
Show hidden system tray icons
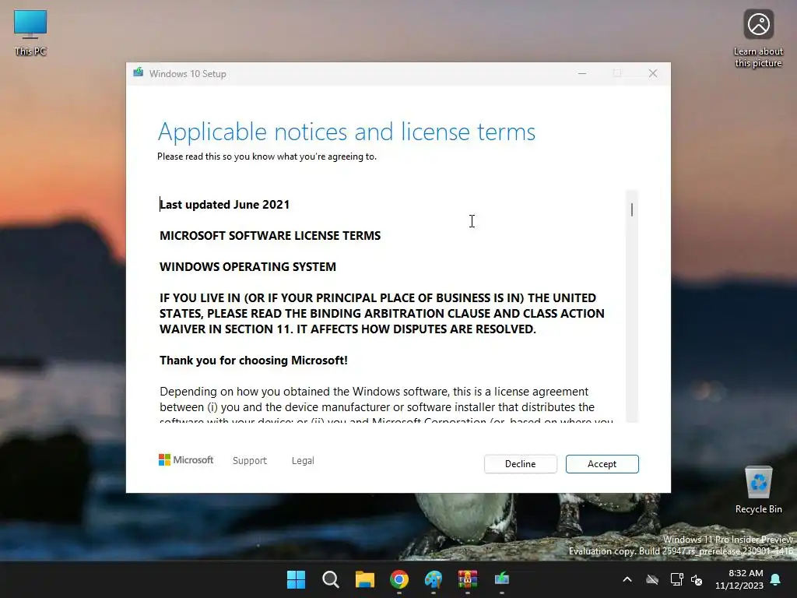click(627, 579)
